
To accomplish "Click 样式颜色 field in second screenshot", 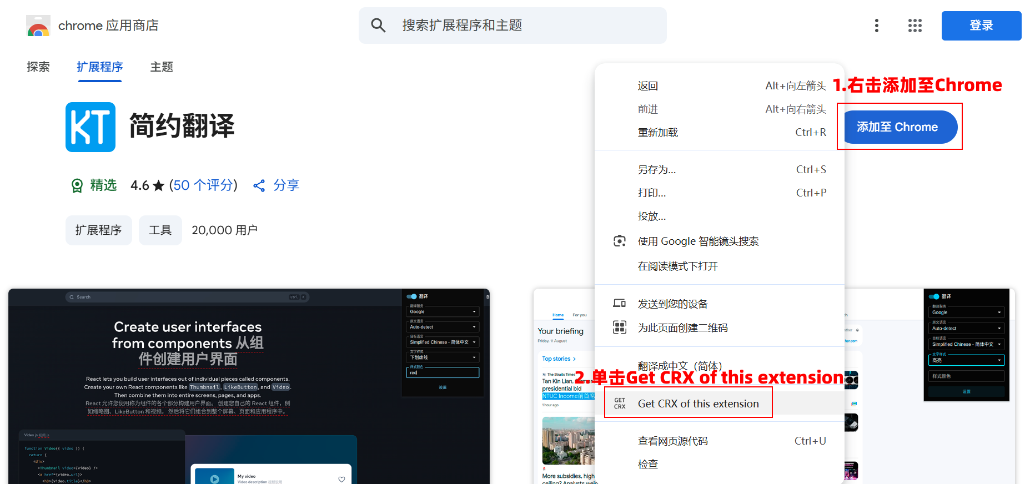I will 967,376.
